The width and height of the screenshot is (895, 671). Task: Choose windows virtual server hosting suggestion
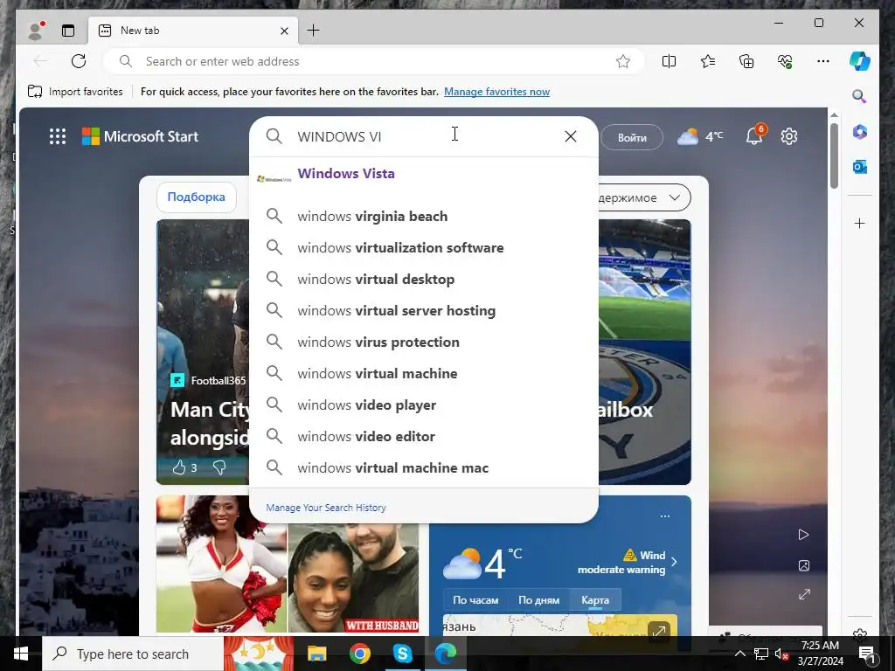424,310
